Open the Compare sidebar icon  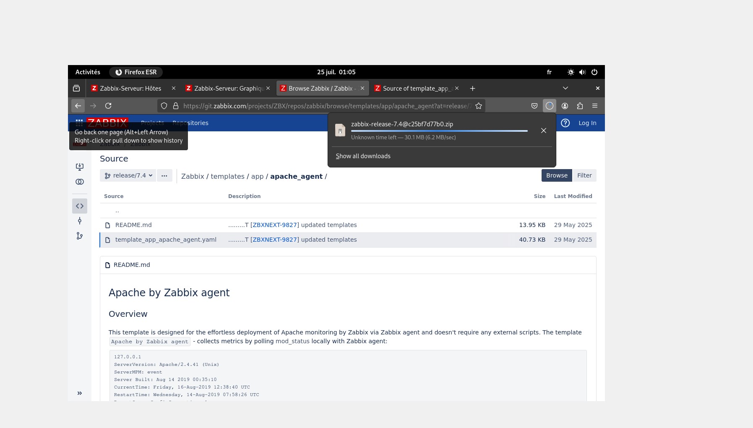point(79,182)
